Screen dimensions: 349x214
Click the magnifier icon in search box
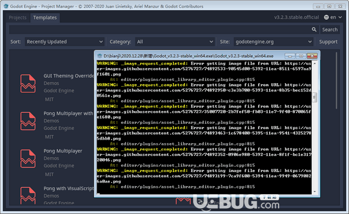tap(314, 30)
